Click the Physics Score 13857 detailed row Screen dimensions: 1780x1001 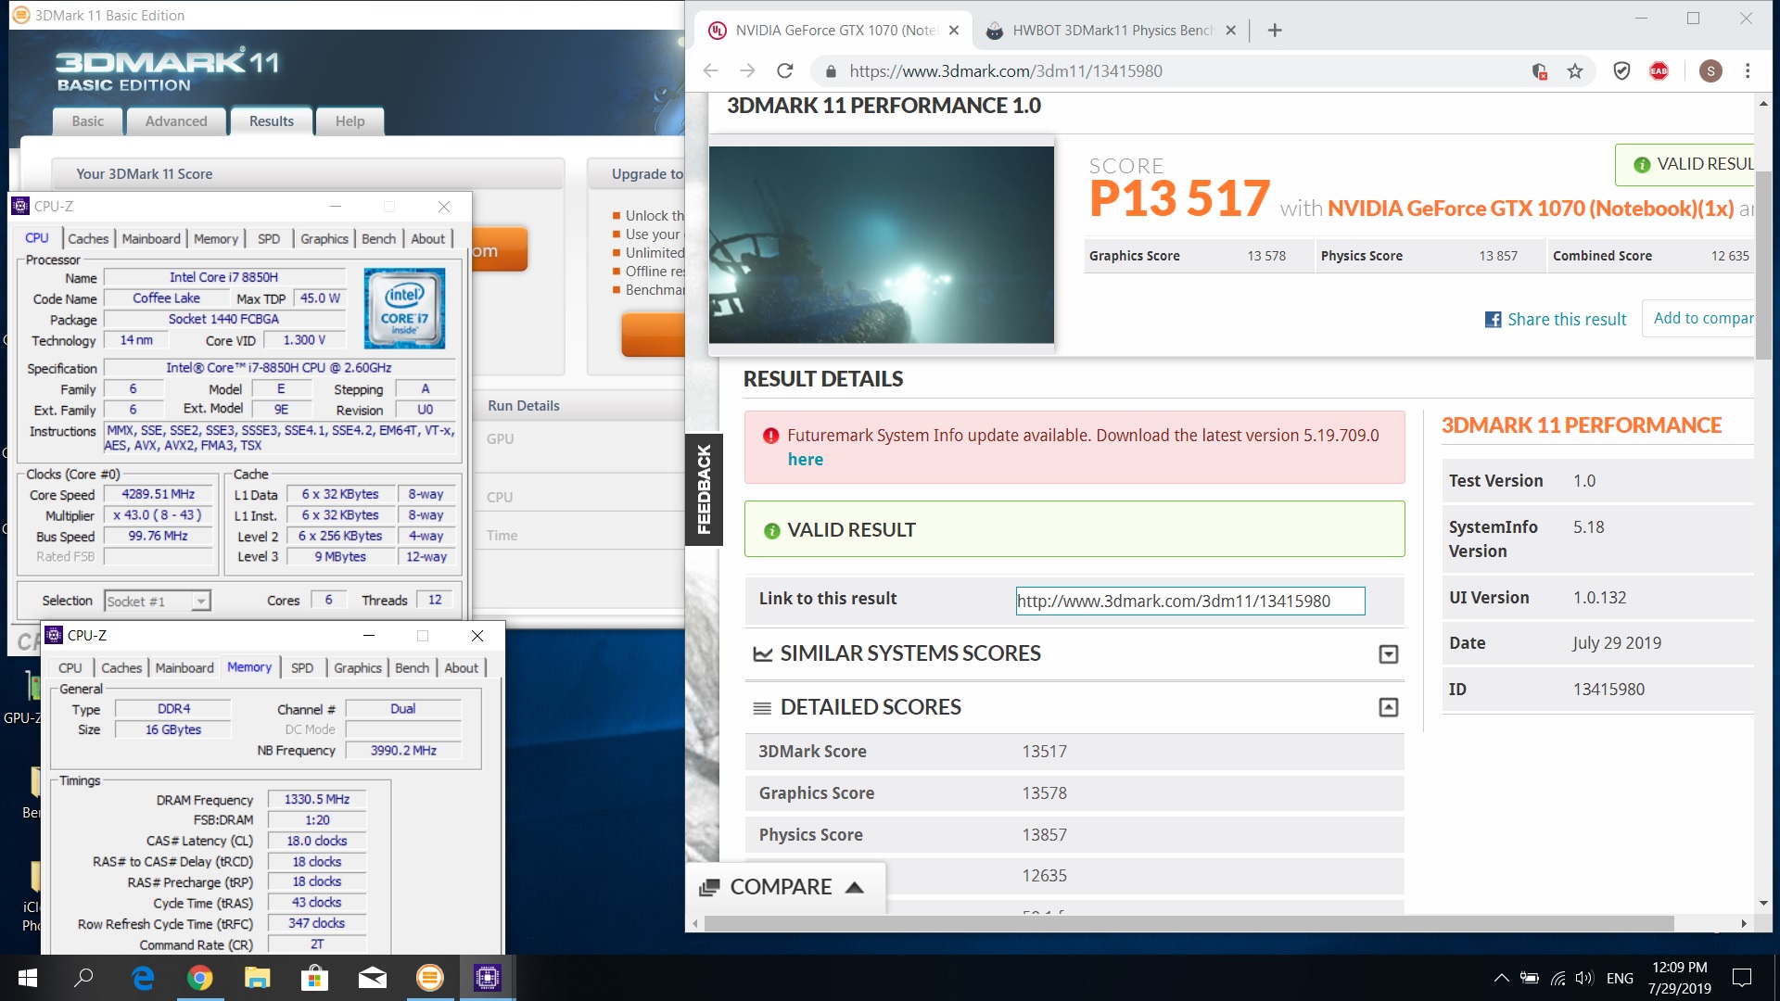(1074, 835)
